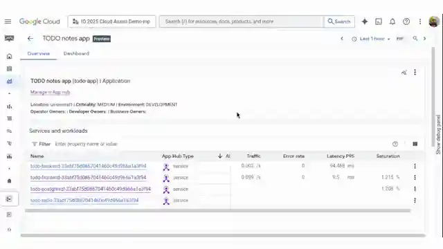This screenshot has height=249, width=443.
Task: Sort by the Name column header
Action: click(x=37, y=156)
